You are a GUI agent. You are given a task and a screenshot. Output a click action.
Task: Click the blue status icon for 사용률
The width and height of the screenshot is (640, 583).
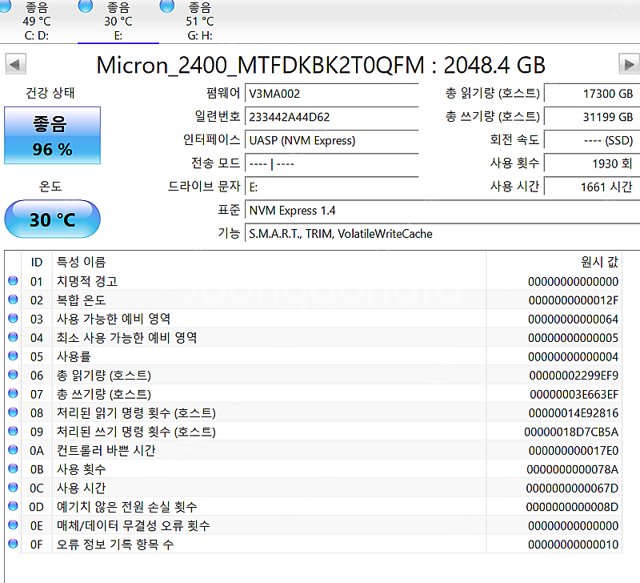[x=13, y=356]
